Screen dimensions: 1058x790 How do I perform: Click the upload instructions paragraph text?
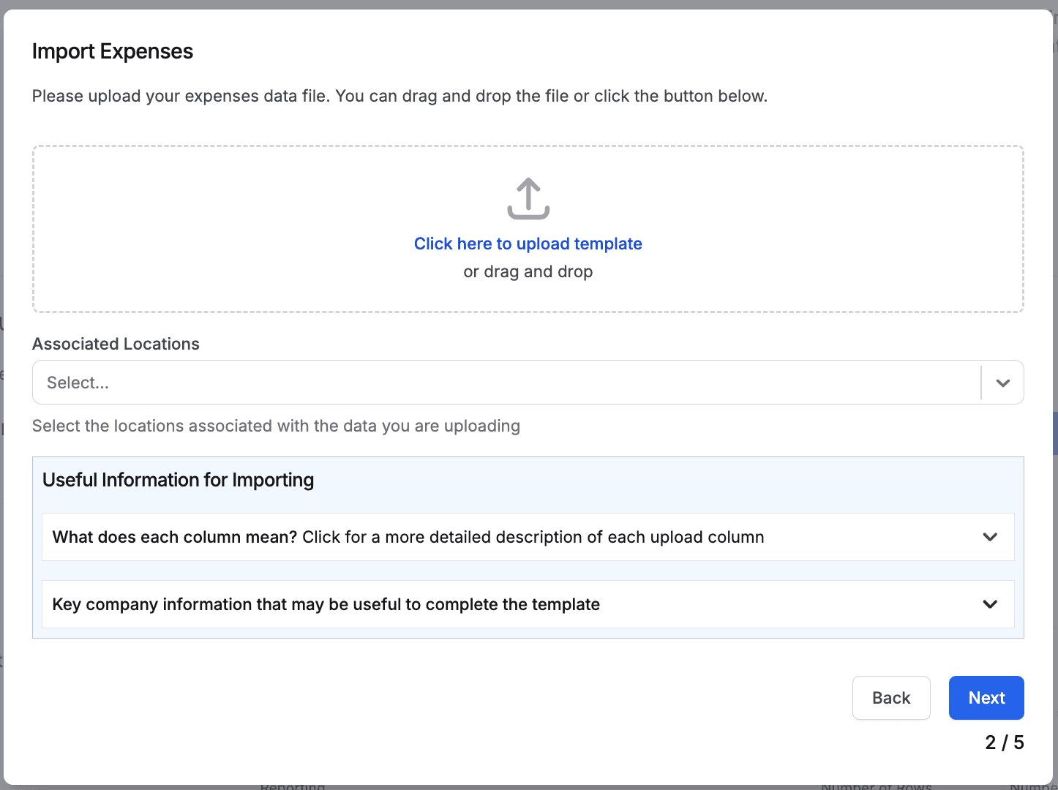click(399, 96)
